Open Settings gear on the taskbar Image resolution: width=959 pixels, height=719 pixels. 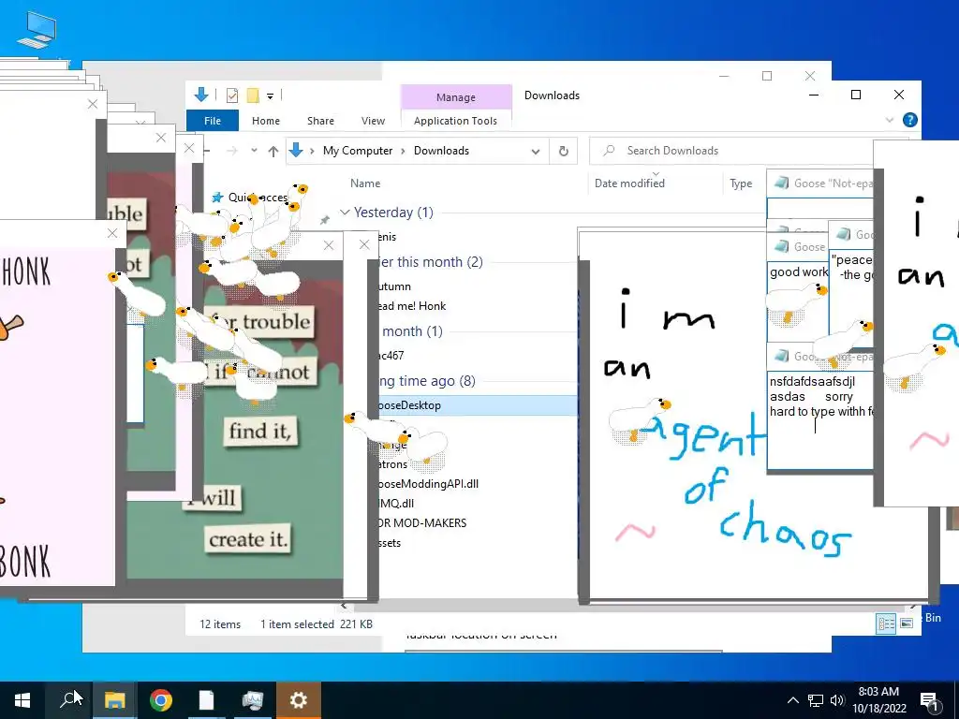click(299, 700)
